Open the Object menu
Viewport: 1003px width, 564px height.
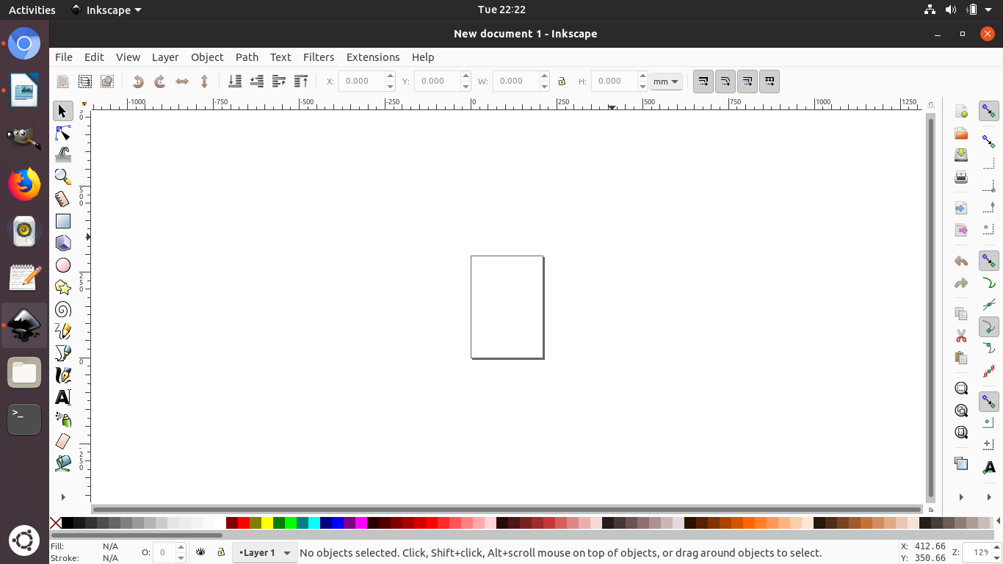point(207,57)
